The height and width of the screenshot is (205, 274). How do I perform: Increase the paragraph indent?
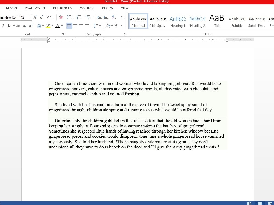point(105,17)
